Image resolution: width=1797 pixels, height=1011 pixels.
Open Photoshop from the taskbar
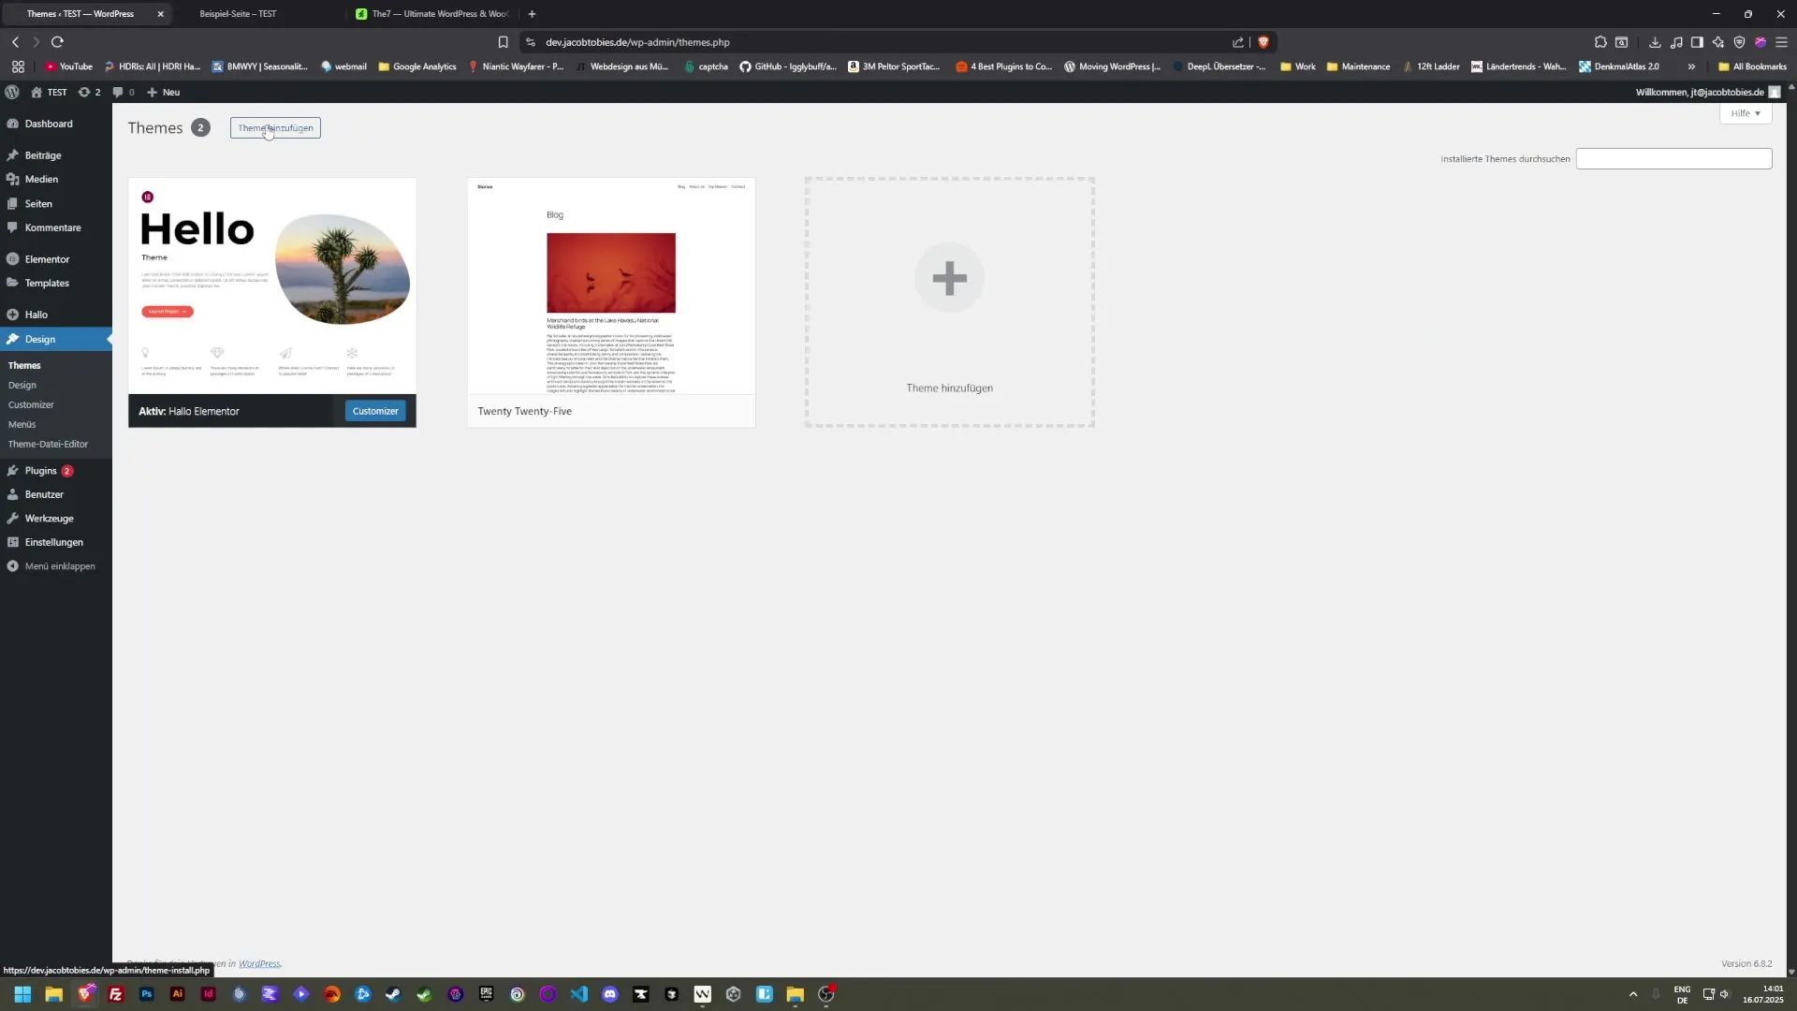(146, 994)
